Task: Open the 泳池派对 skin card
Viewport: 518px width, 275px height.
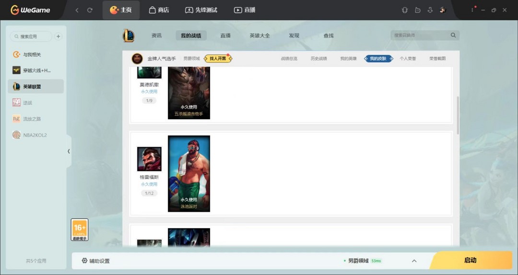Action: point(189,173)
